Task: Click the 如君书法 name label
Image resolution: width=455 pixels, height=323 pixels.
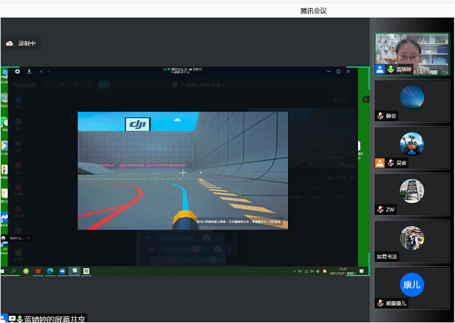Action: point(387,257)
